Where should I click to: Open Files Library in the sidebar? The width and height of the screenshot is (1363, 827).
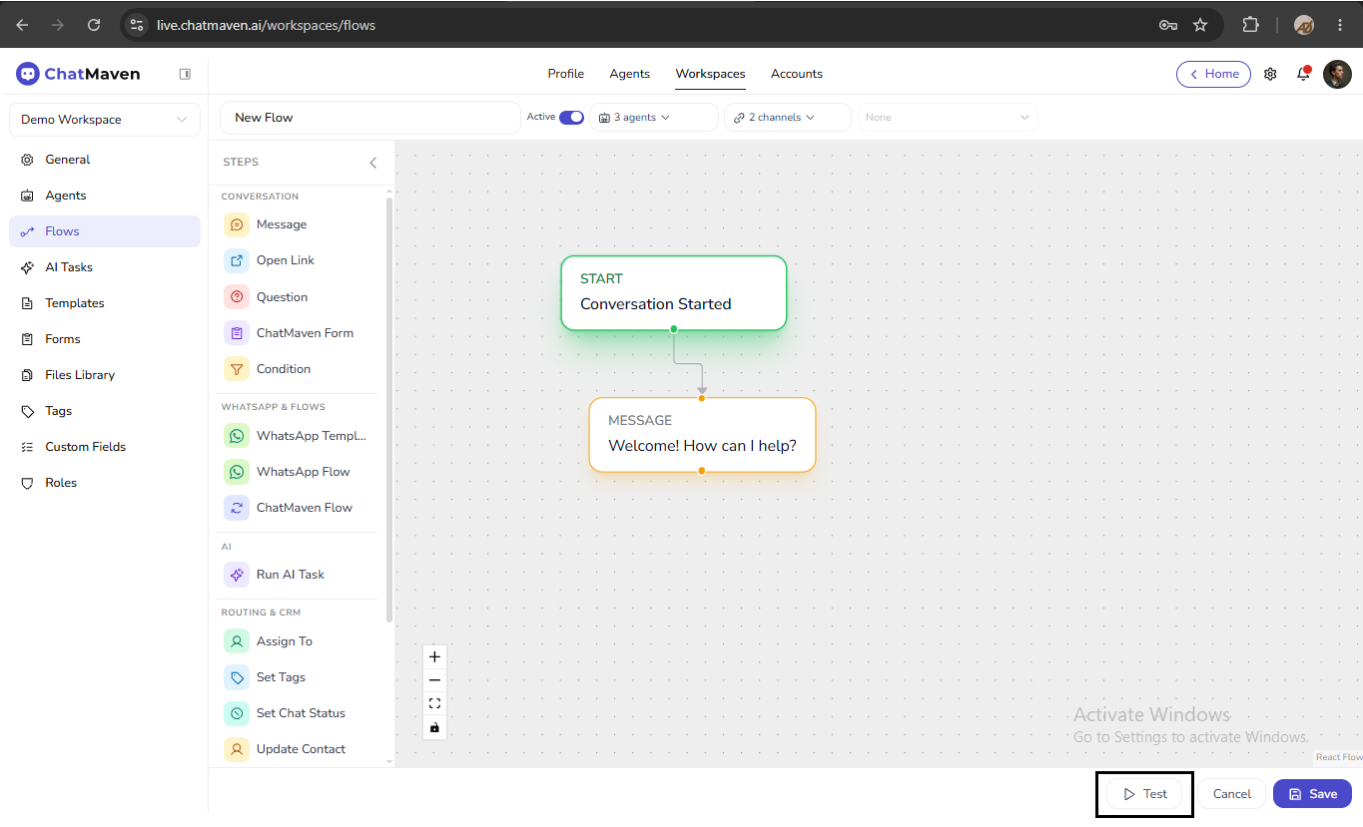point(105,375)
